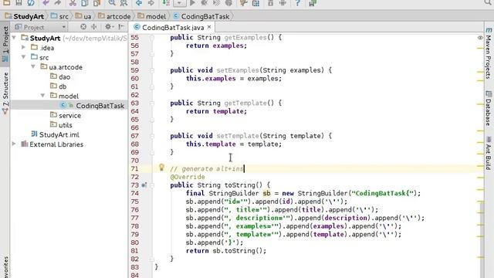Fold the setTemplate method at line 67
The image size is (494, 278).
(x=152, y=136)
